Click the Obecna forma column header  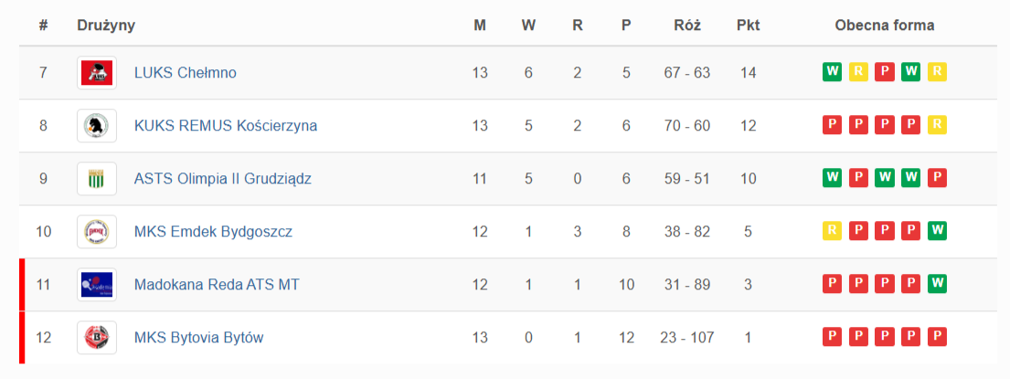pos(884,26)
